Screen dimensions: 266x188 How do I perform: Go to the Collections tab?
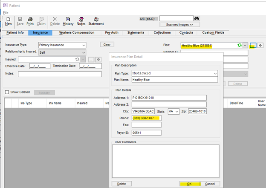click(x=162, y=32)
